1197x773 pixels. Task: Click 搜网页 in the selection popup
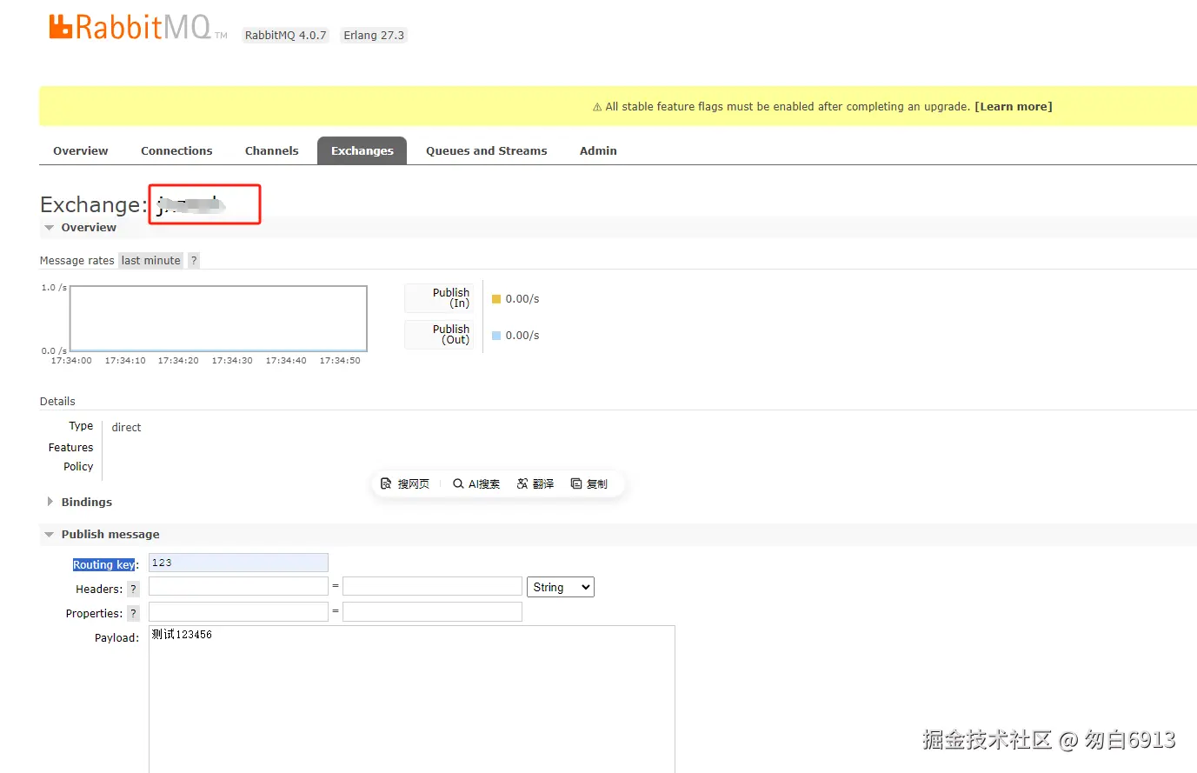(x=405, y=484)
